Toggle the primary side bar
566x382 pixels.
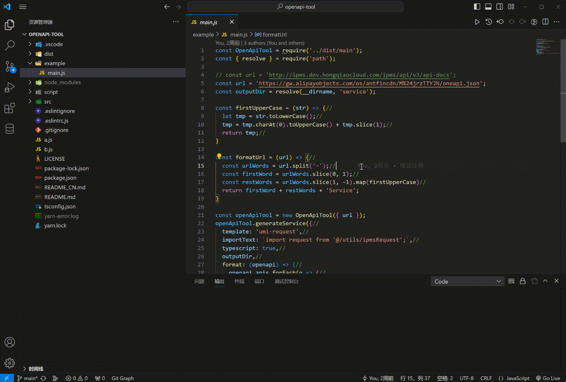(x=477, y=7)
